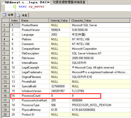The width and height of the screenshot is (131, 118).
Task: Click the messages page icon tab
Action: coord(22,15)
